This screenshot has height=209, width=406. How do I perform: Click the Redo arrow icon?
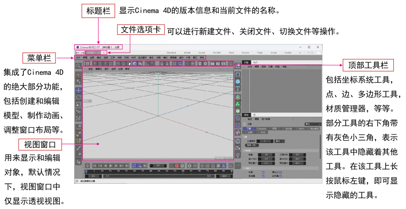(82, 53)
